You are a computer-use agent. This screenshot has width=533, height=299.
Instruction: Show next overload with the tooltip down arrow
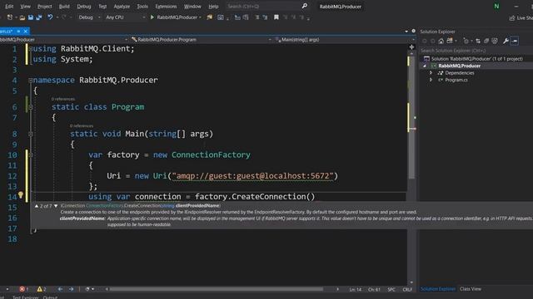pyautogui.click(x=56, y=206)
